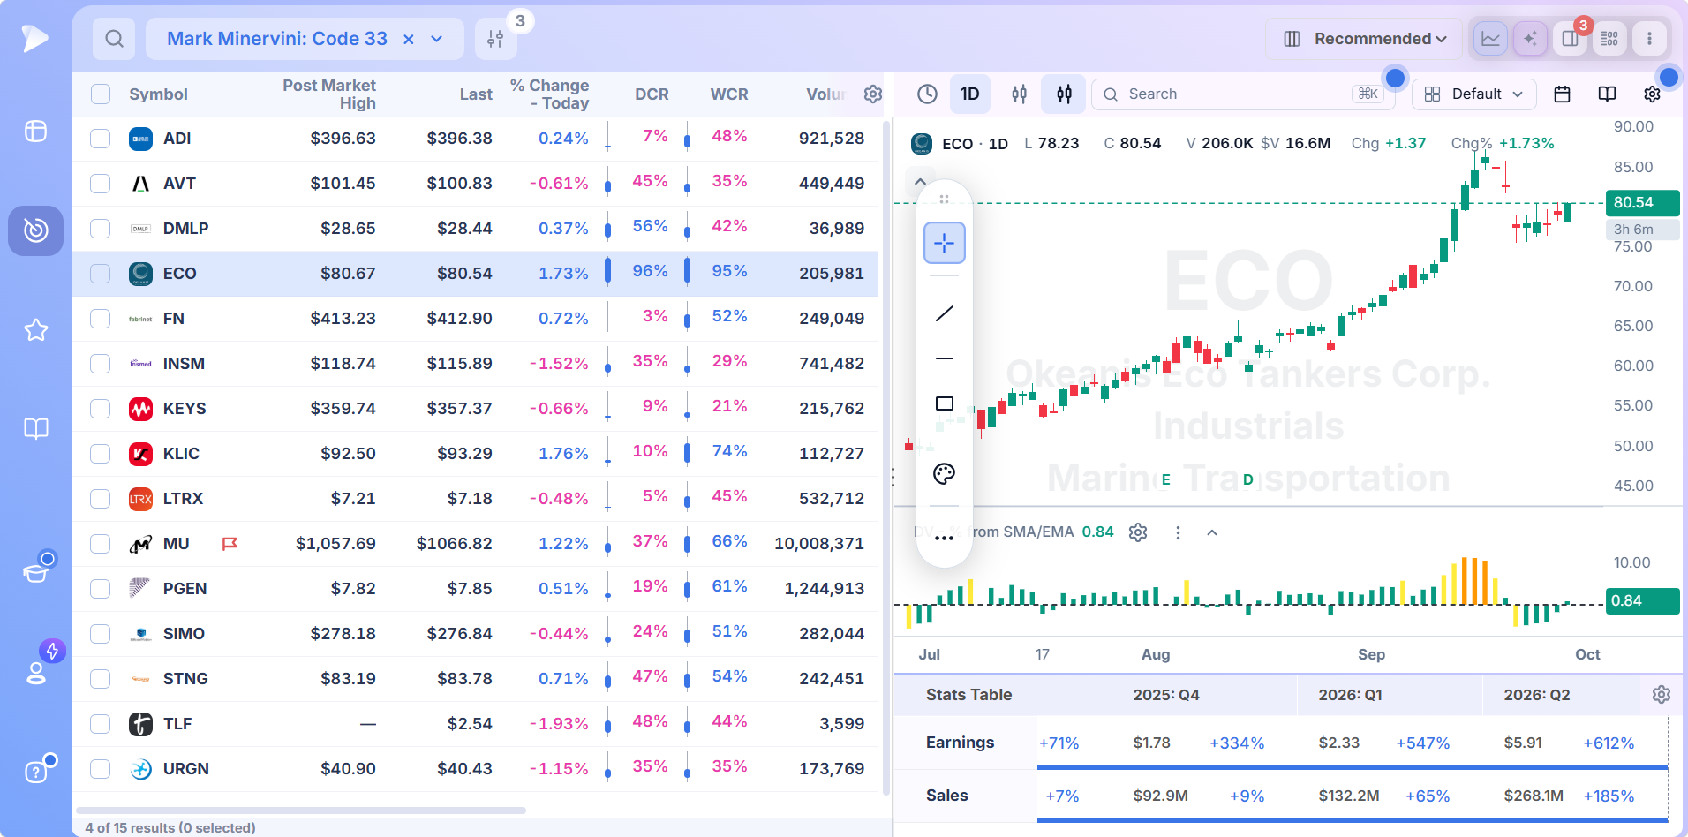Check the URGN row checkbox
The height and width of the screenshot is (837, 1688).
point(101,769)
